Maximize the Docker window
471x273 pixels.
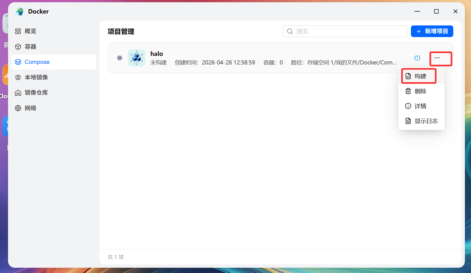[436, 11]
